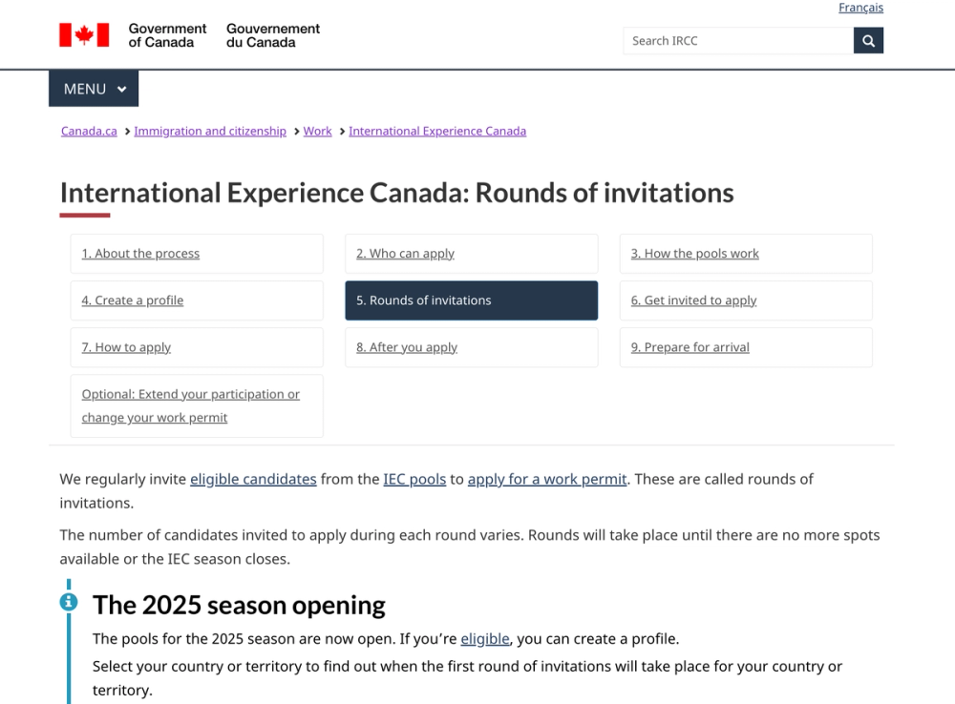Screen dimensions: 955x704
Task: Open the Work breadcrumb link
Action: click(x=317, y=132)
